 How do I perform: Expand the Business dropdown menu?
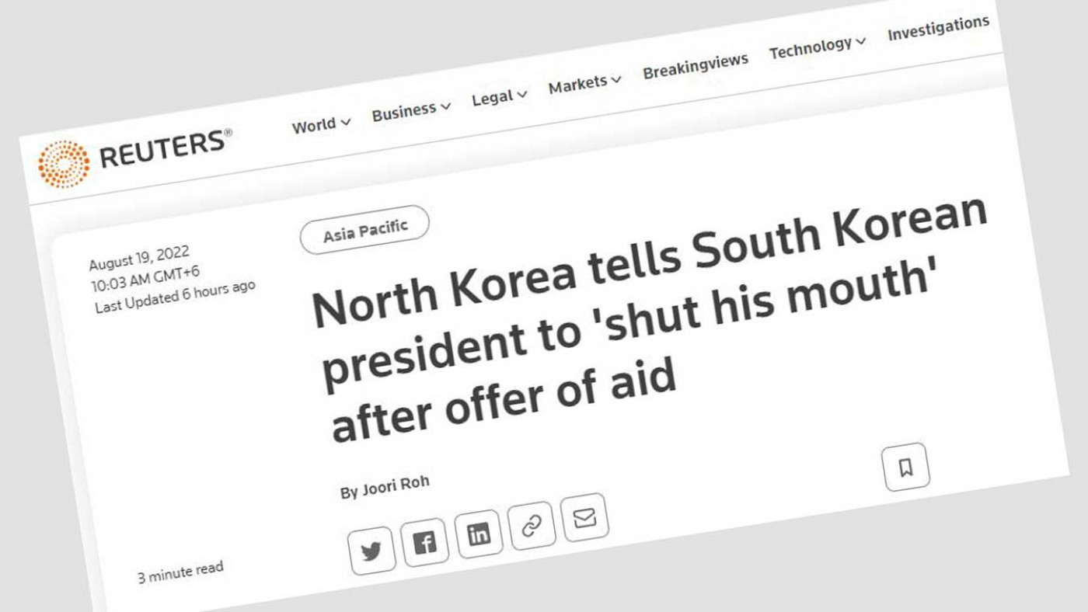pos(411,110)
